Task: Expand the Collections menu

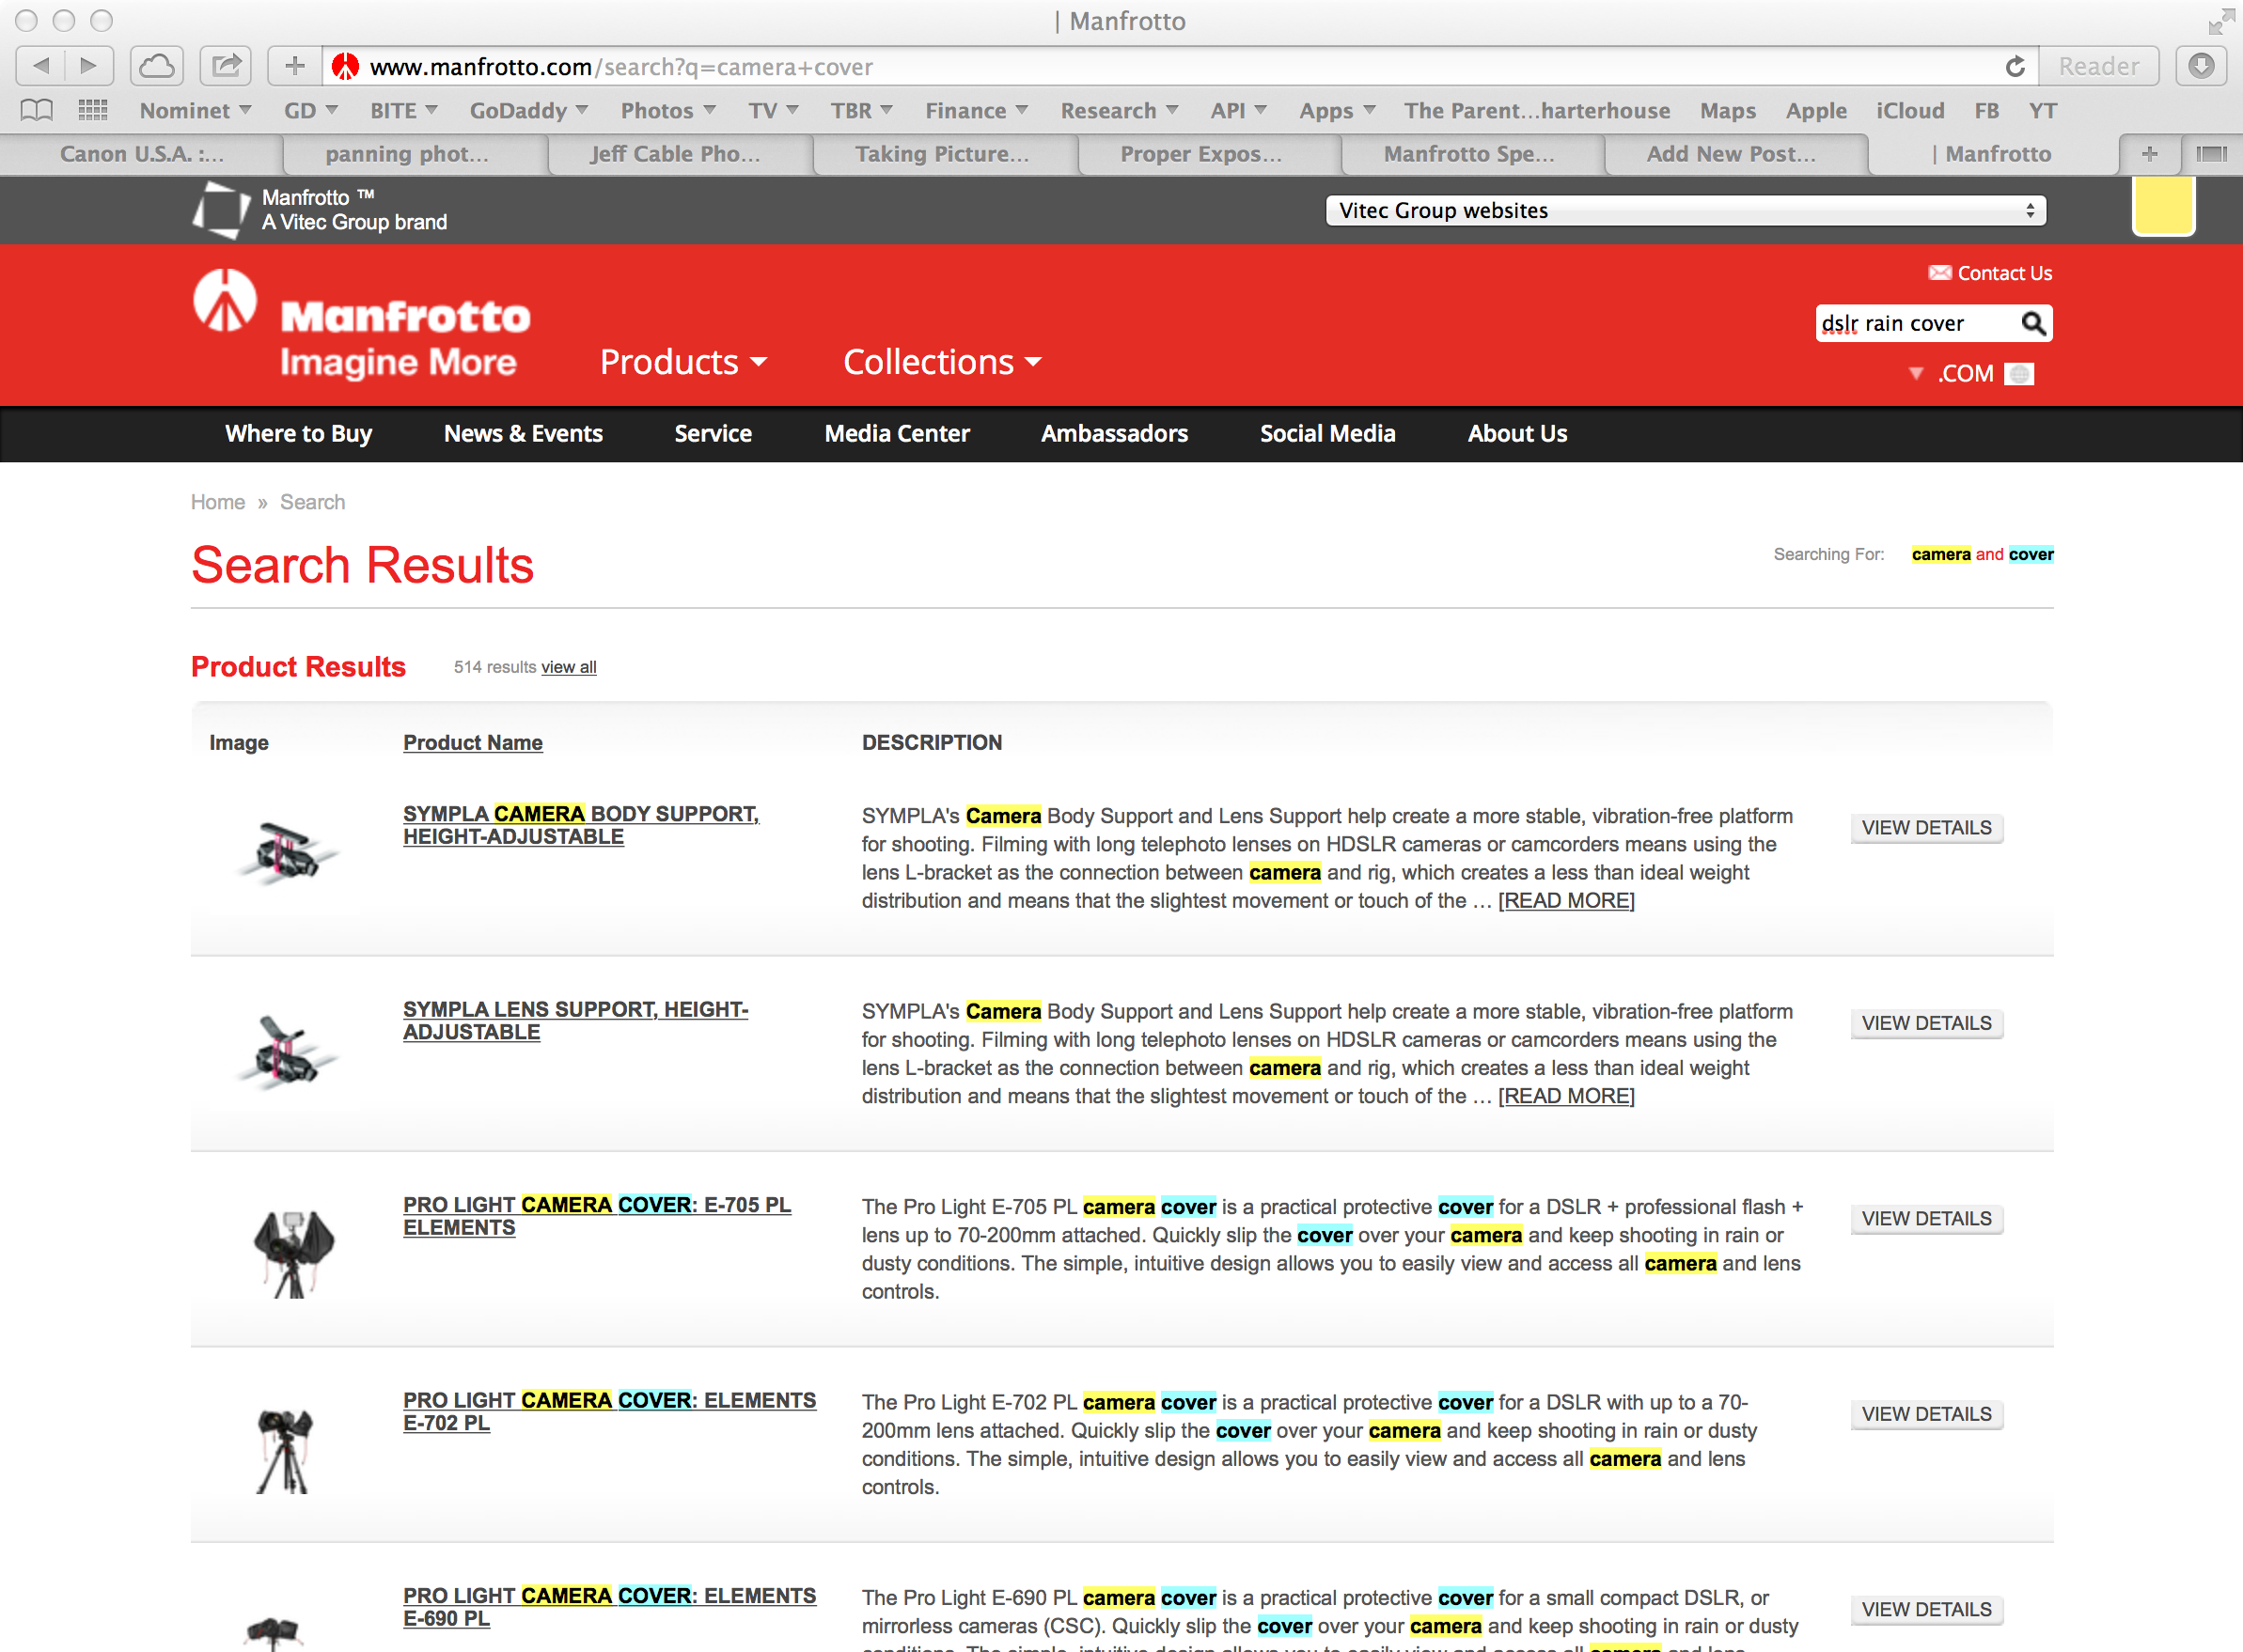Action: 943,362
